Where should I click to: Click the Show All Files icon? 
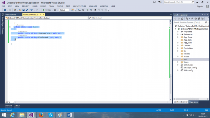(202, 19)
